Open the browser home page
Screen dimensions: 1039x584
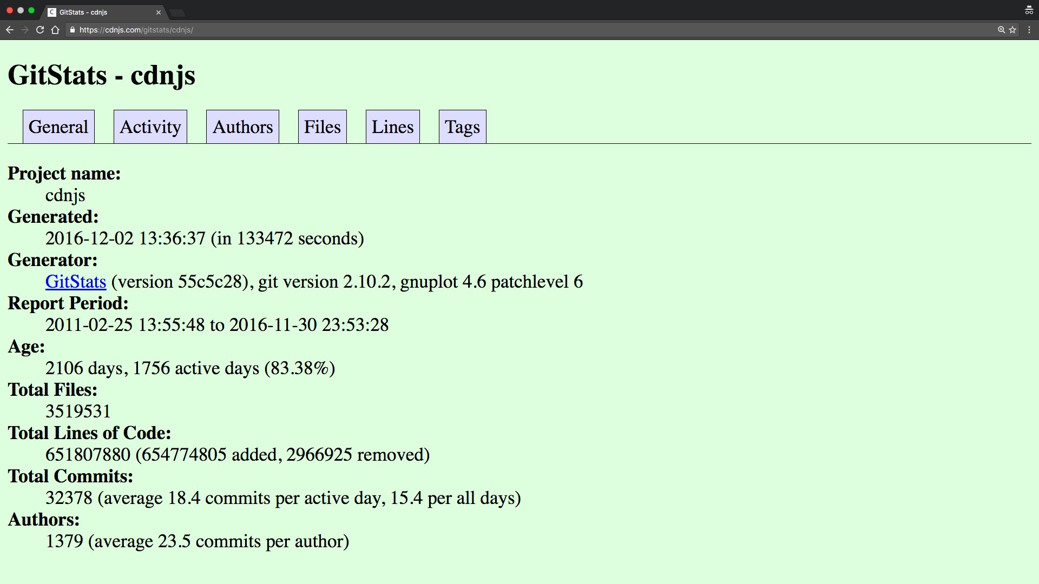tap(55, 30)
